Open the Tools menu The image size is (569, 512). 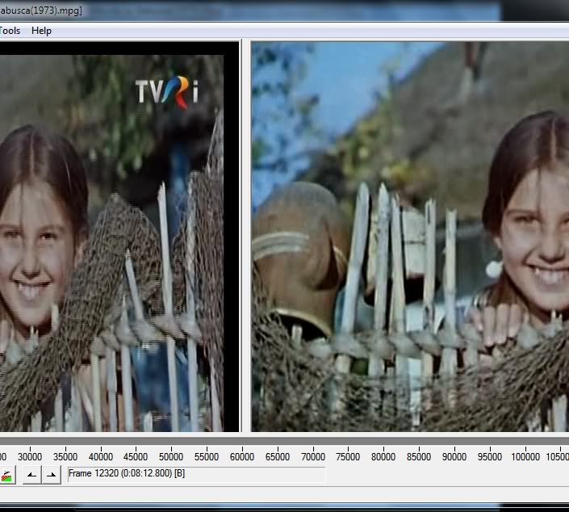10,31
